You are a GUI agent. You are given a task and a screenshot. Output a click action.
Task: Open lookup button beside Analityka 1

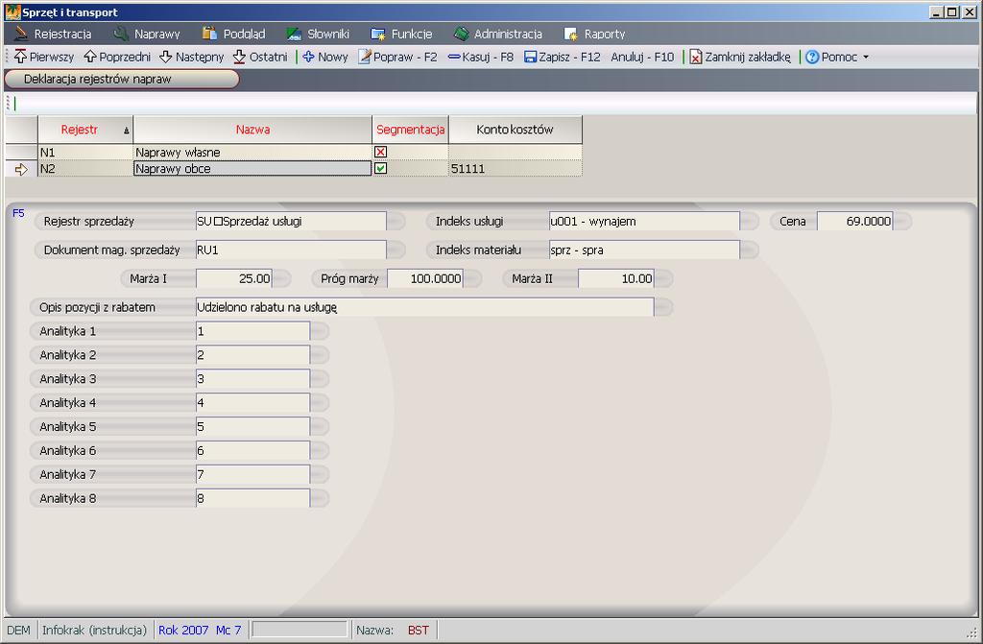point(320,331)
